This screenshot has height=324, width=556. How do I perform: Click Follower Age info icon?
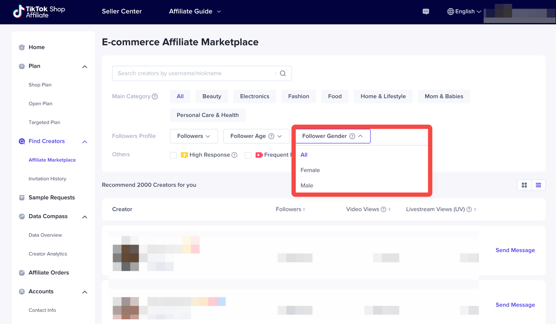tap(271, 136)
